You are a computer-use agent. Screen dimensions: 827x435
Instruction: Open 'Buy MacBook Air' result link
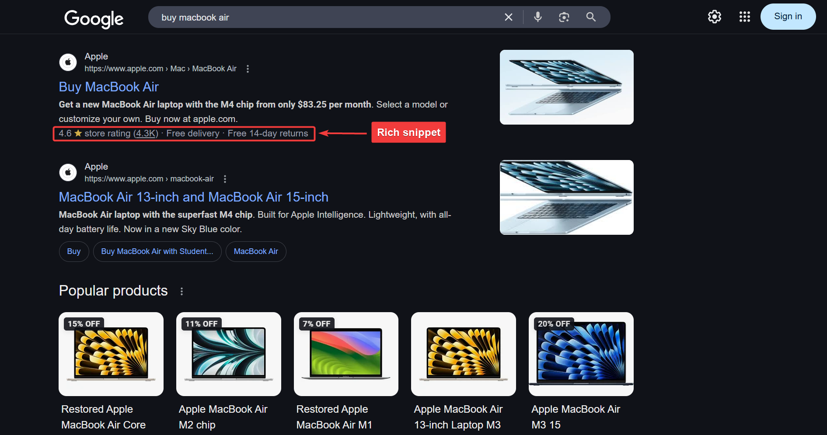tap(109, 87)
